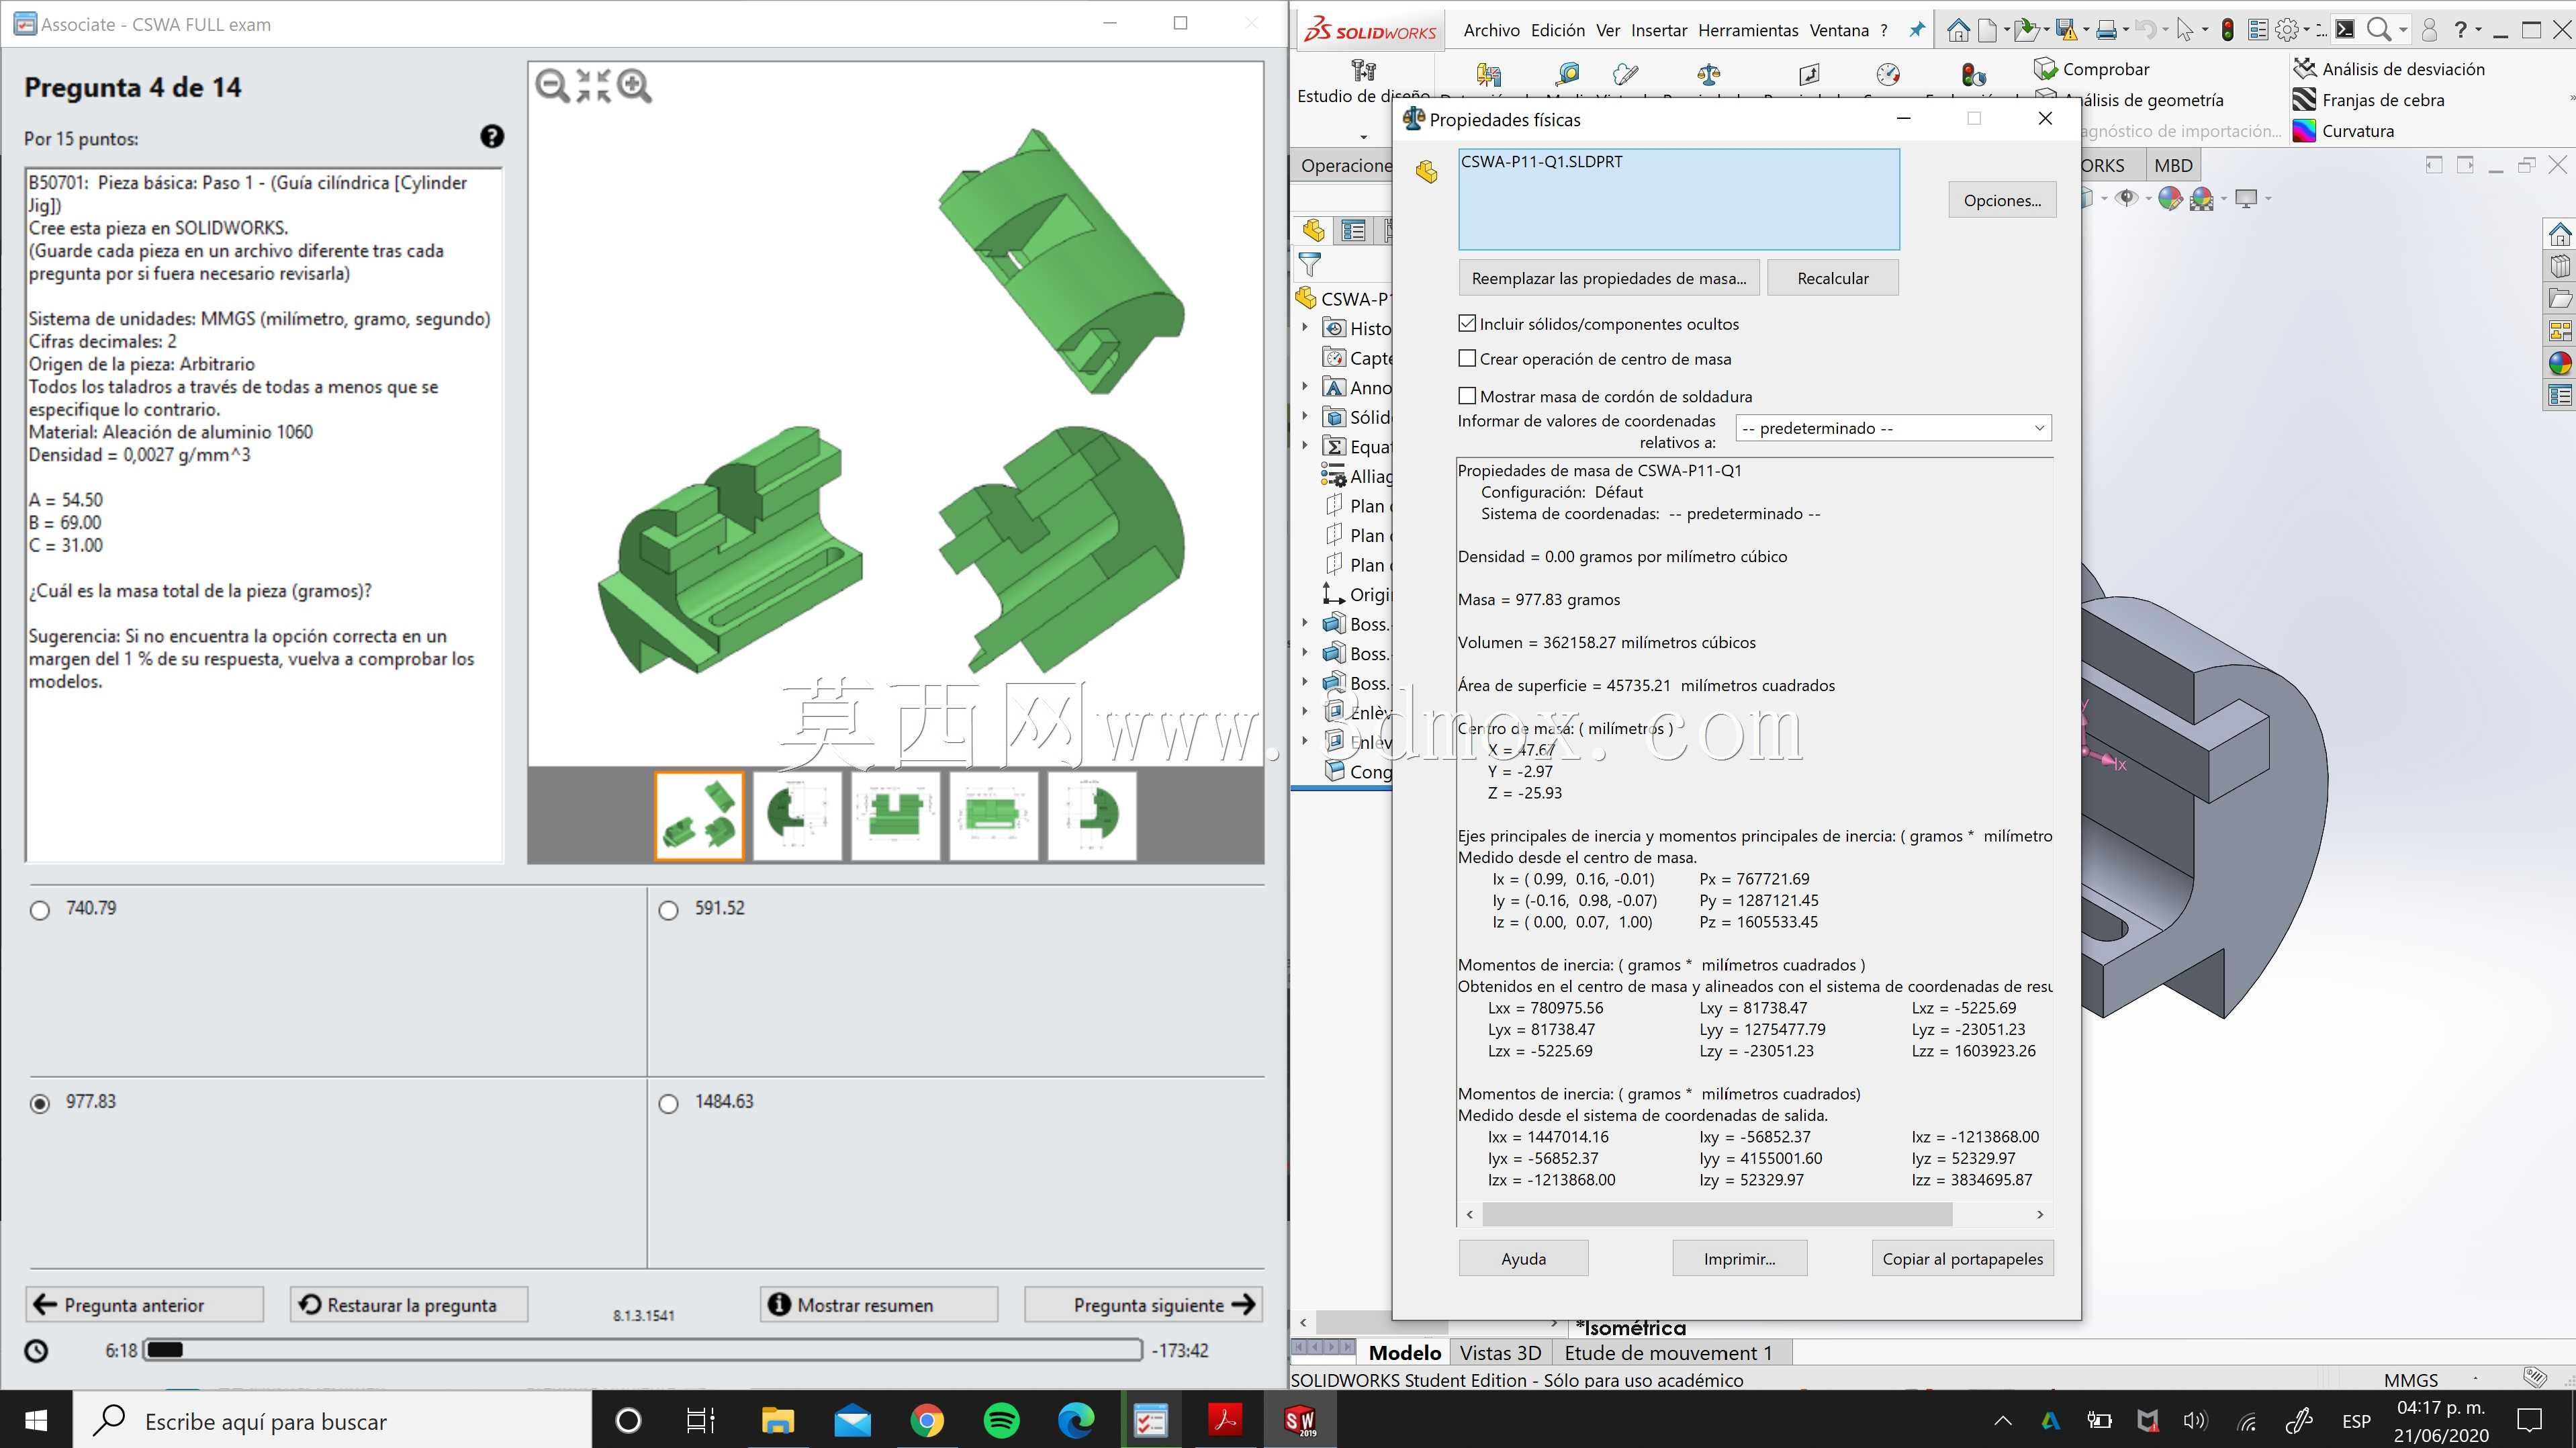Click the exam time progress bar

click(x=642, y=1350)
